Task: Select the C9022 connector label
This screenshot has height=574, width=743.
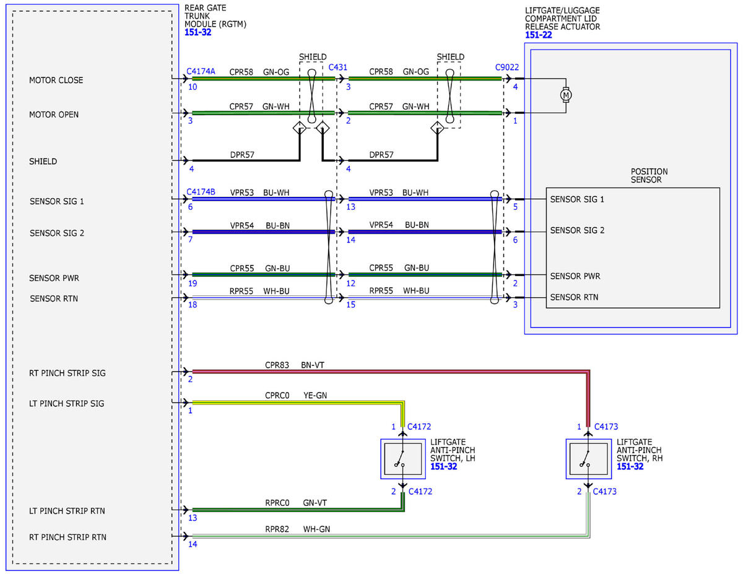Action: [507, 67]
